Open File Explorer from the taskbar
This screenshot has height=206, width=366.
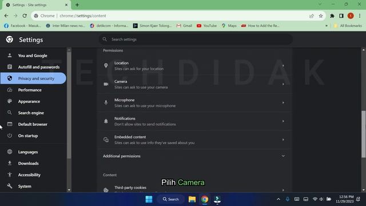[x=192, y=199]
